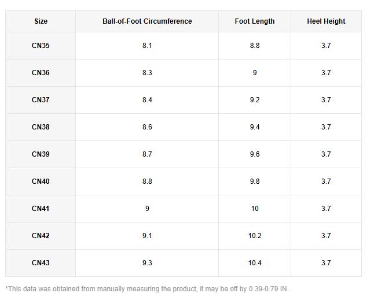
Task: Choose the CN39 size cell
Action: pos(41,154)
